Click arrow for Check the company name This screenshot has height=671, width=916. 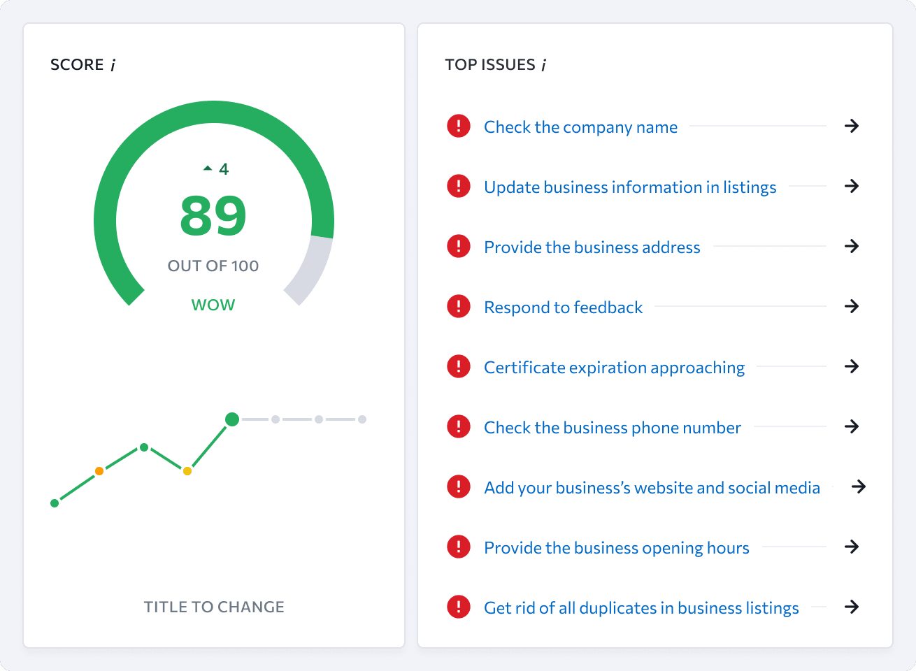pos(852,127)
